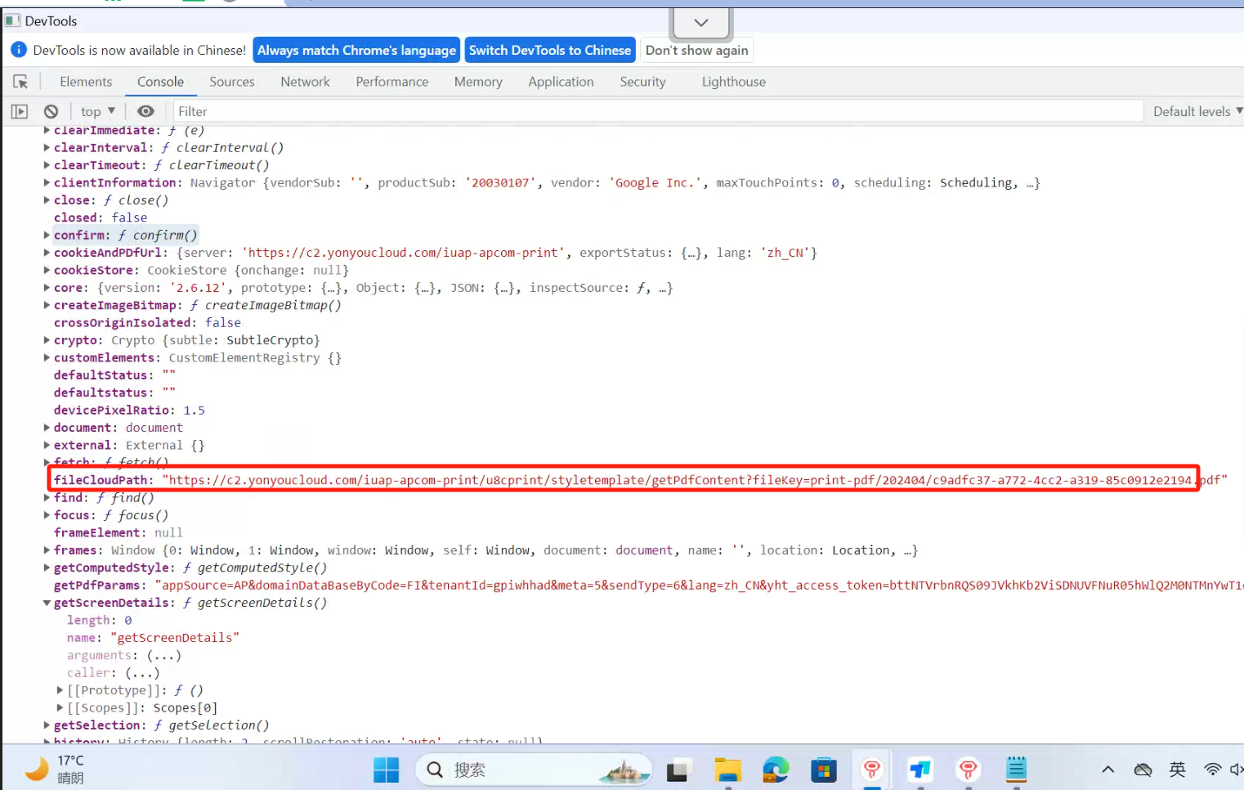
Task: Dismiss banner with Don't show again
Action: pyautogui.click(x=696, y=51)
